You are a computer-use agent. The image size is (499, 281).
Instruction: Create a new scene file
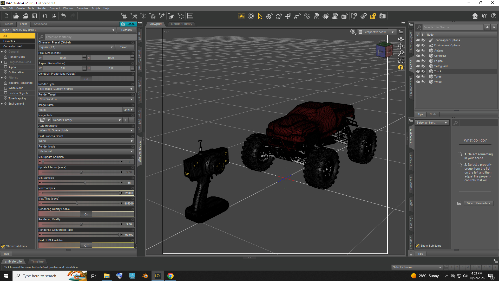pos(6,16)
